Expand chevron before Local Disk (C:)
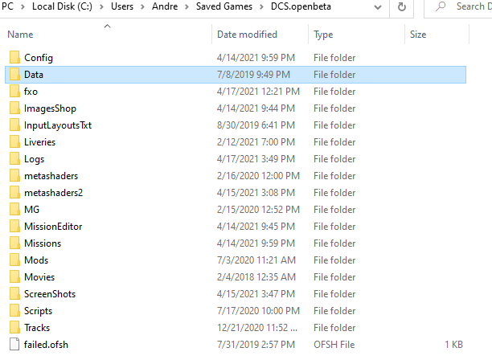 (23, 6)
